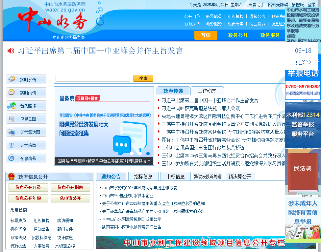Select the 异议及投诉处理 tab
Image resolution: width=321 pixels, height=252 pixels.
click(x=208, y=177)
